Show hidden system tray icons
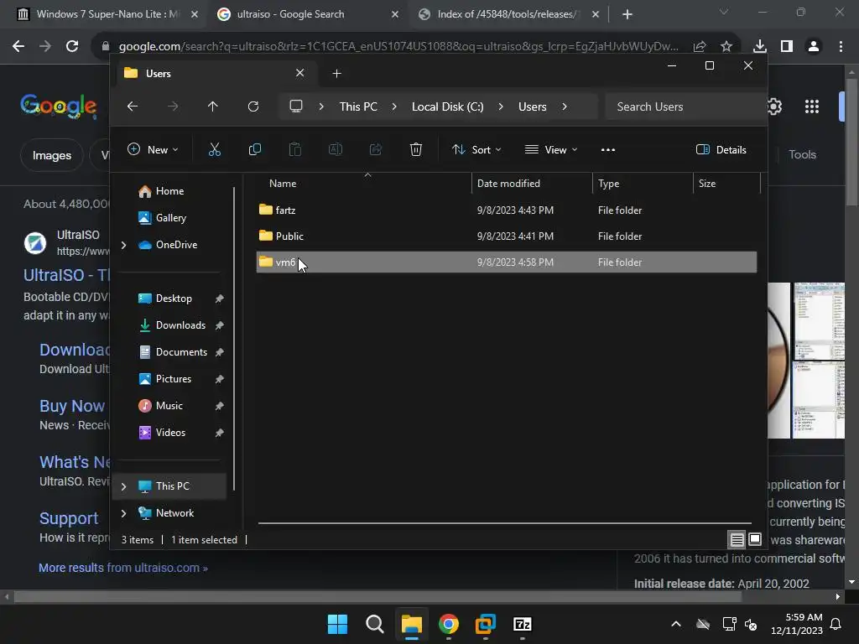The width and height of the screenshot is (859, 644). [676, 624]
